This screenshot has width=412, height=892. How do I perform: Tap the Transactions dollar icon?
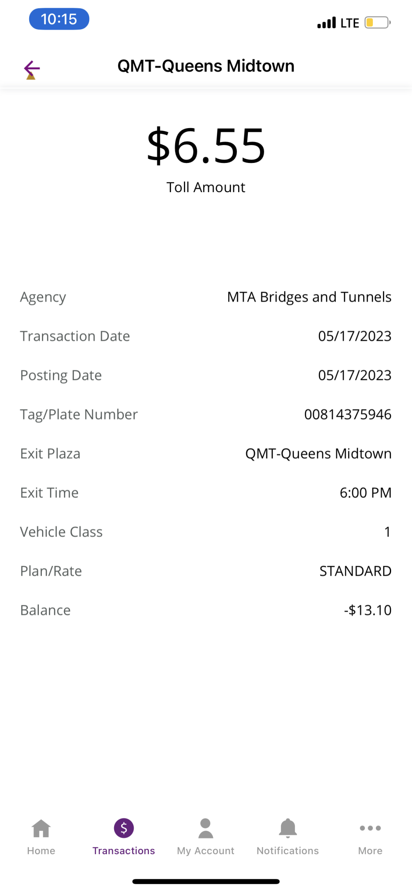point(124,828)
